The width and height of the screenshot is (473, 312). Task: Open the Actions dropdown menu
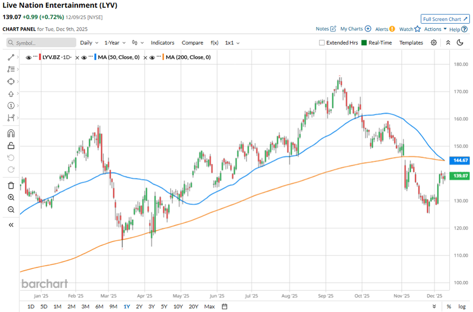[435, 29]
